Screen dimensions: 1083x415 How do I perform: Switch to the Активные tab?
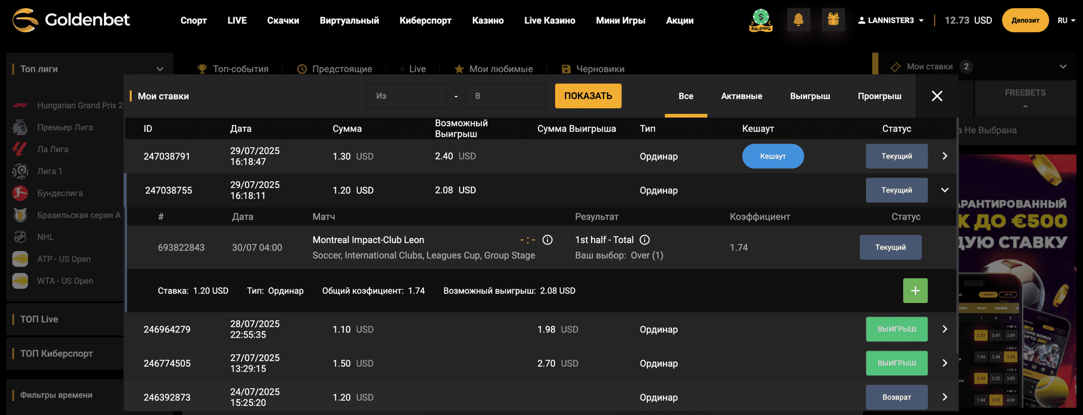[x=741, y=96]
